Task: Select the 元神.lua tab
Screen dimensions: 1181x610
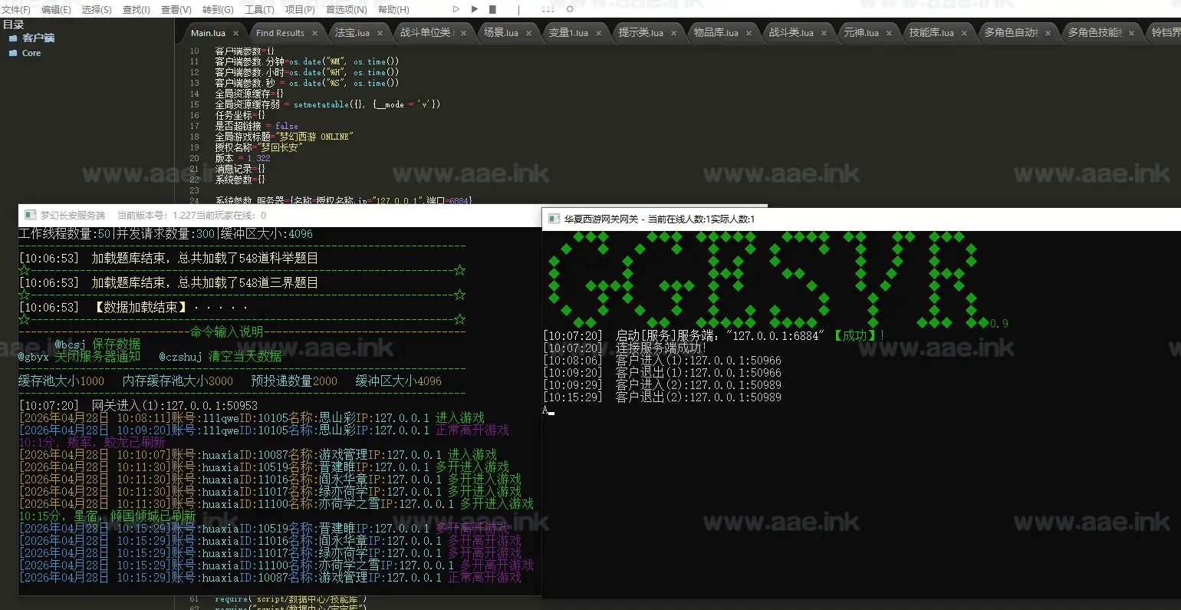Action: pyautogui.click(x=861, y=32)
